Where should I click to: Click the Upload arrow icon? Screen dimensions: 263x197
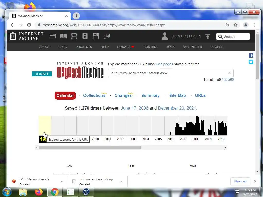coord(208,36)
